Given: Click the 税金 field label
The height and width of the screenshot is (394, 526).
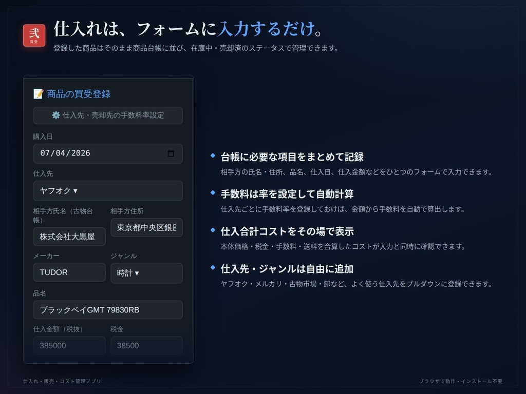Looking at the screenshot, I should (x=117, y=329).
